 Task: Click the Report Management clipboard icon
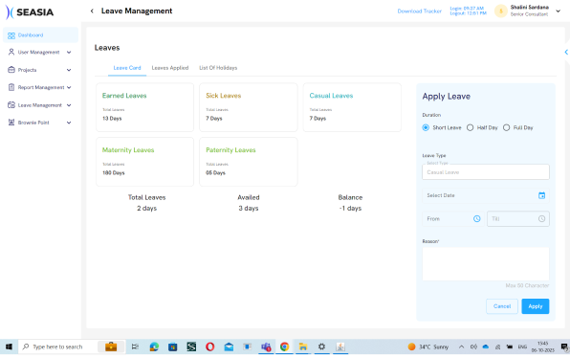coord(11,87)
